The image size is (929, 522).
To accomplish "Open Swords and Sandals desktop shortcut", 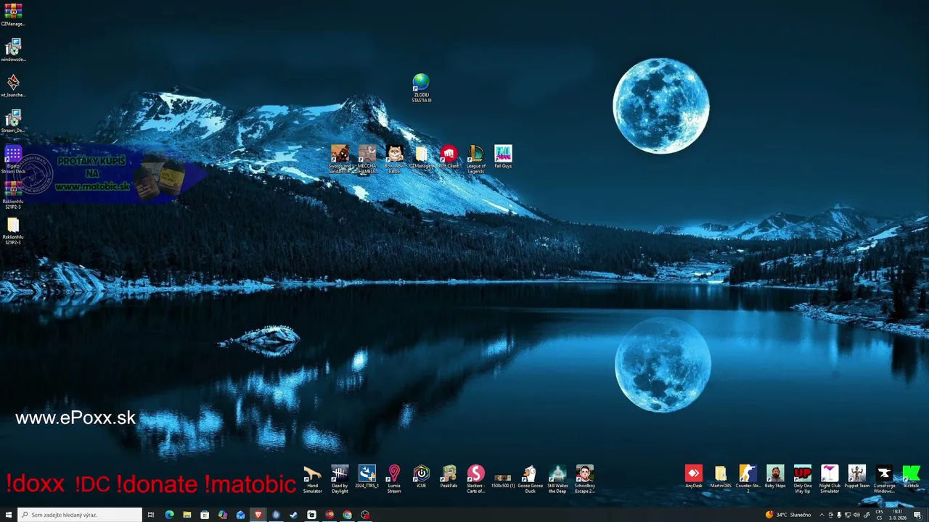I will (x=340, y=159).
